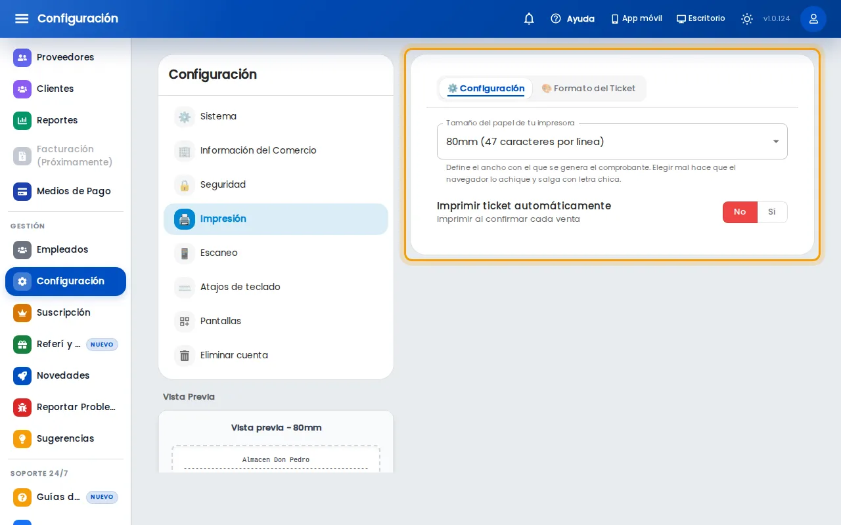The width and height of the screenshot is (841, 525).
Task: Click the Sistema gear icon
Action: click(185, 116)
